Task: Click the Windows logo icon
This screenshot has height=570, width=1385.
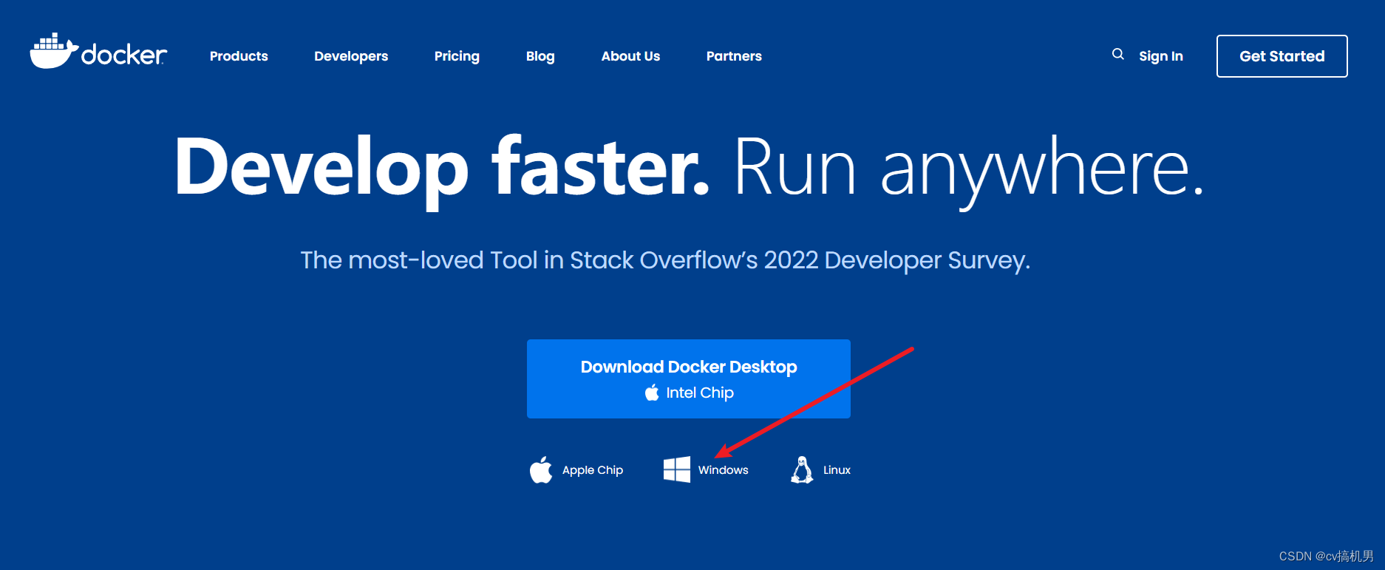Action: click(677, 469)
